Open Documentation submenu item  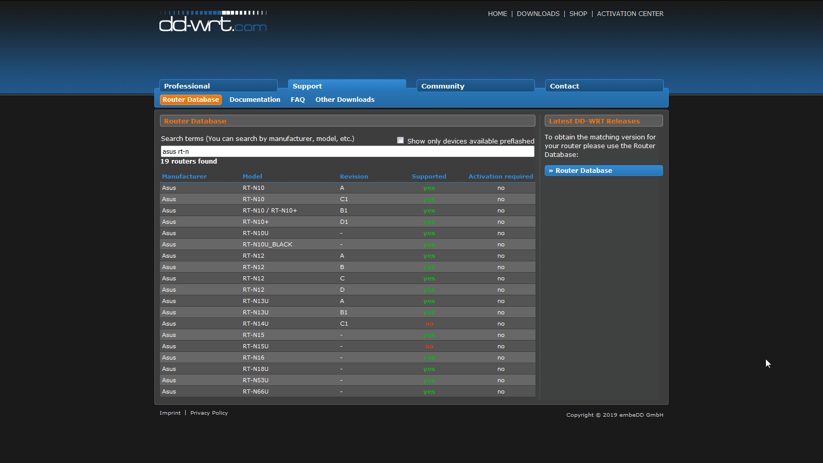255,100
